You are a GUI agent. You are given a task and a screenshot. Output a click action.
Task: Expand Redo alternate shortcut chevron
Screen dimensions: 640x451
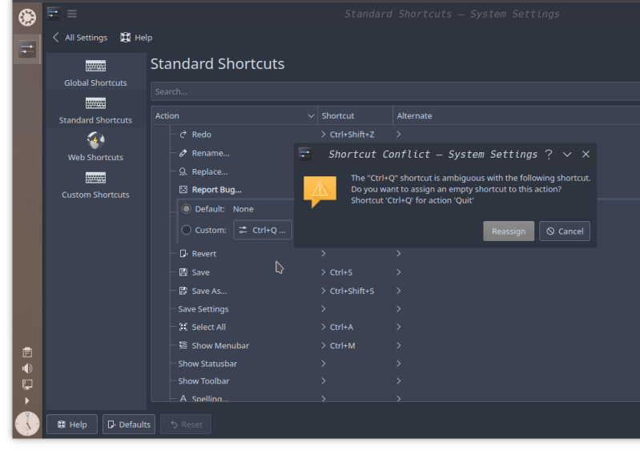[x=399, y=135]
